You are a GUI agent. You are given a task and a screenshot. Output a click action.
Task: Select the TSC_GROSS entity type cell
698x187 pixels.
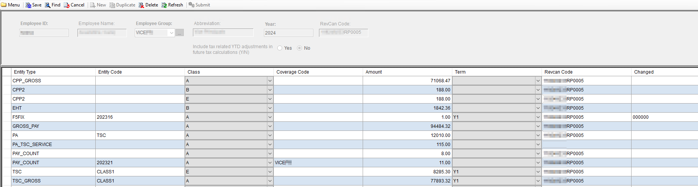click(54, 181)
